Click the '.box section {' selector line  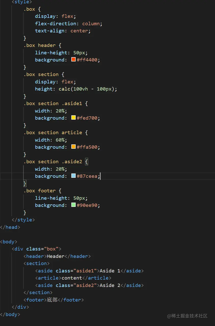tap(44, 74)
